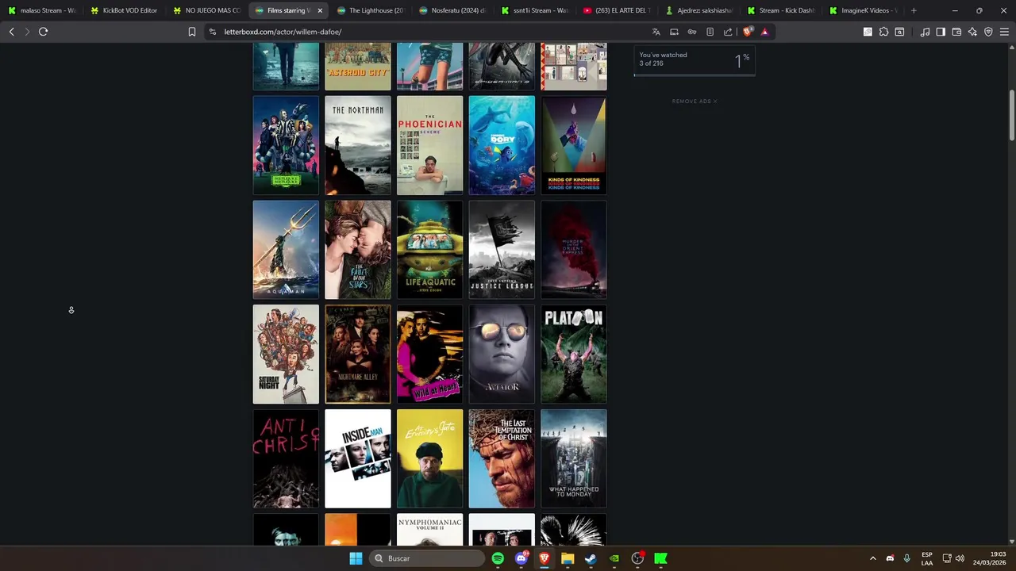Image resolution: width=1016 pixels, height=571 pixels.
Task: Open the media control music-note icon
Action: (925, 32)
